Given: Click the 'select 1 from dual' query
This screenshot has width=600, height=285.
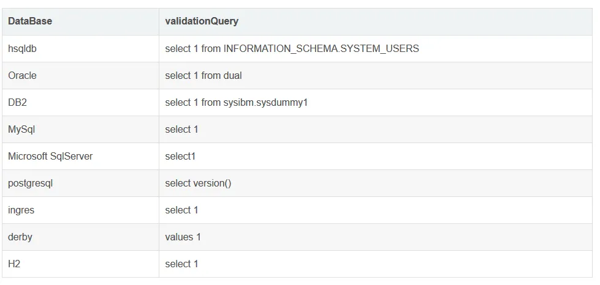Looking at the screenshot, I should (x=203, y=75).
